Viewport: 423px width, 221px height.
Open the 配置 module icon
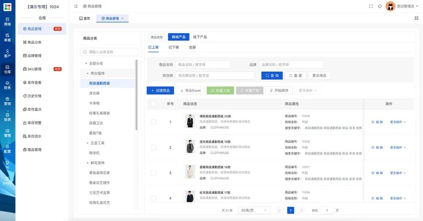coord(7,149)
